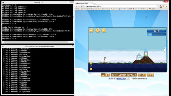Image resolution: width=171 pixels, height=96 pixels.
Task: Open the comics bookmarks folder
Action: click(105, 9)
